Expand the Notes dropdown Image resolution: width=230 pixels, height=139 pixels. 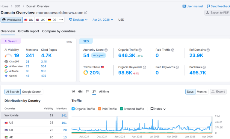(x=158, y=109)
